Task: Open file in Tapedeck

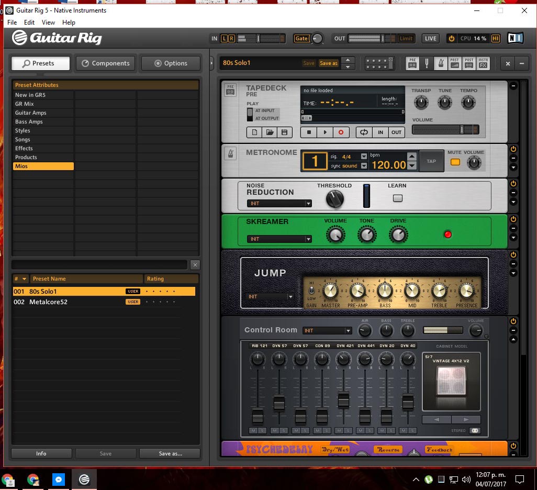Action: [270, 132]
